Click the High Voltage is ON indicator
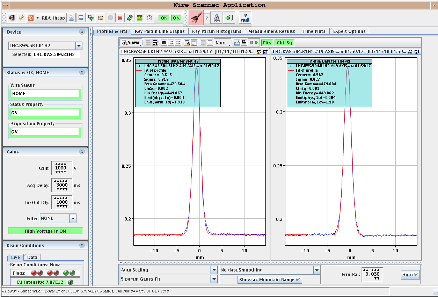This screenshot has height=297, width=438. (45, 231)
